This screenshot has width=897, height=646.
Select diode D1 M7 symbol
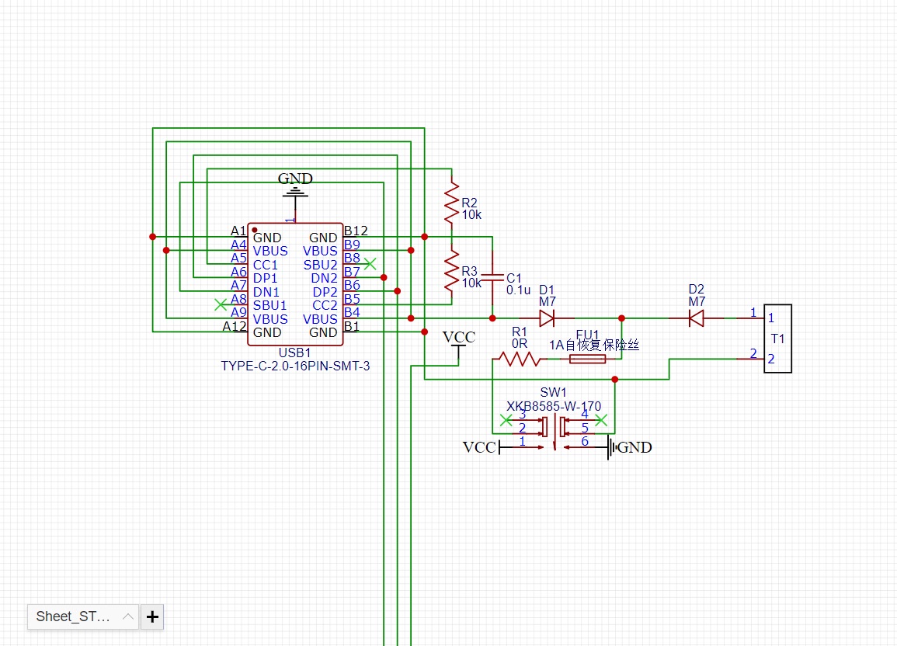[547, 318]
